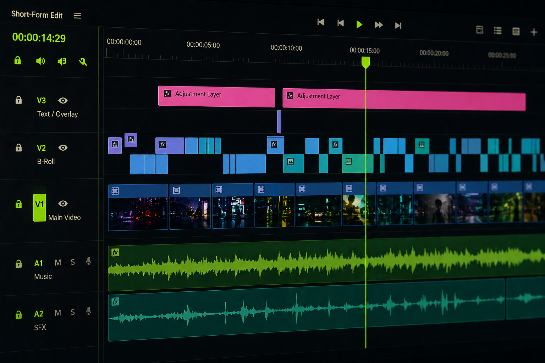Screen dimensions: 545x363
Task: Select the fourth Main Video clip
Action: [x=275, y=205]
